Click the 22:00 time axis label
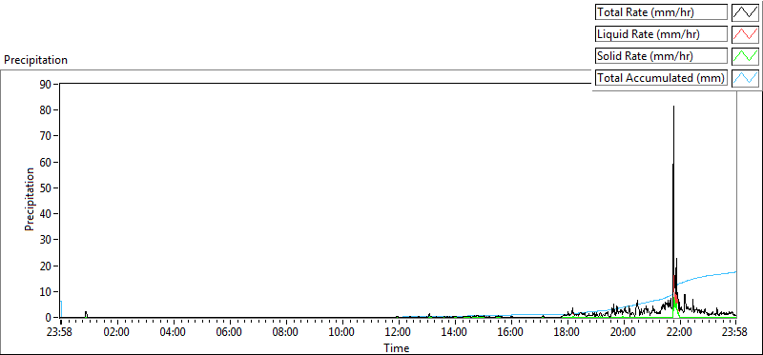The image size is (763, 355). tap(680, 333)
